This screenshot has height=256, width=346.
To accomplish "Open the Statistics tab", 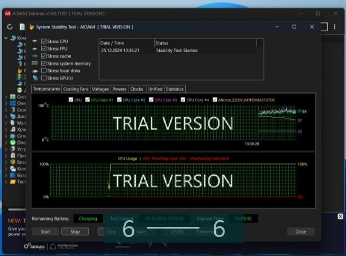I will [x=174, y=89].
